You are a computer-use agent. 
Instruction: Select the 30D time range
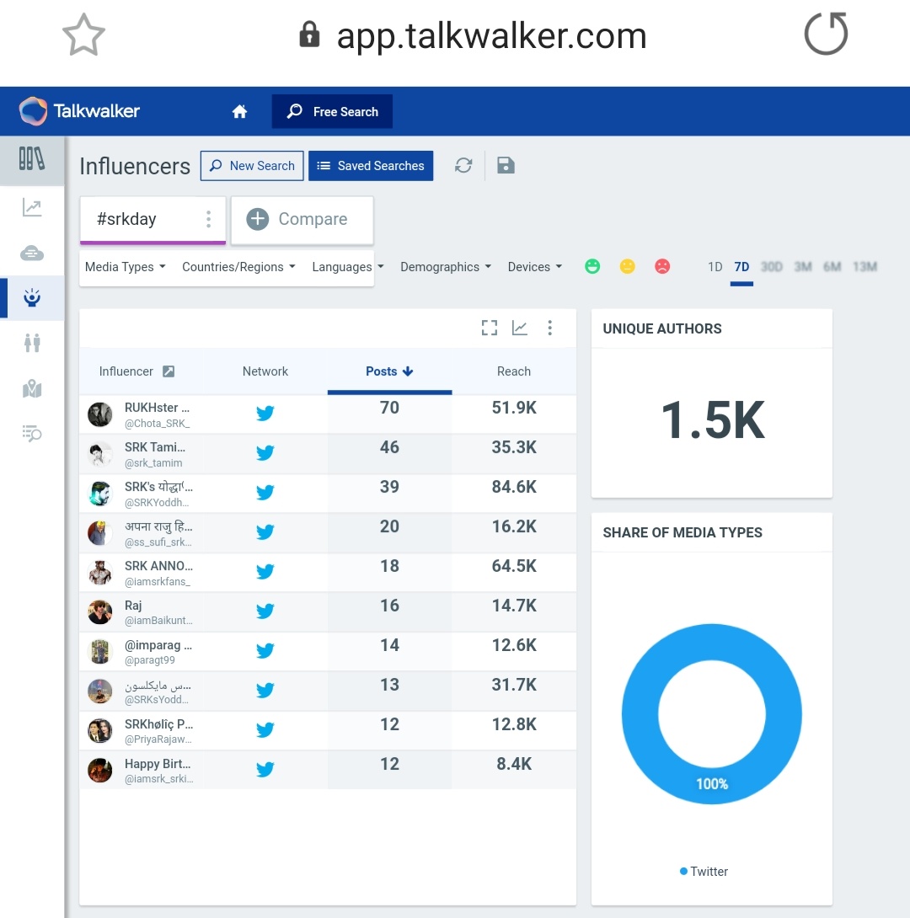coord(771,267)
